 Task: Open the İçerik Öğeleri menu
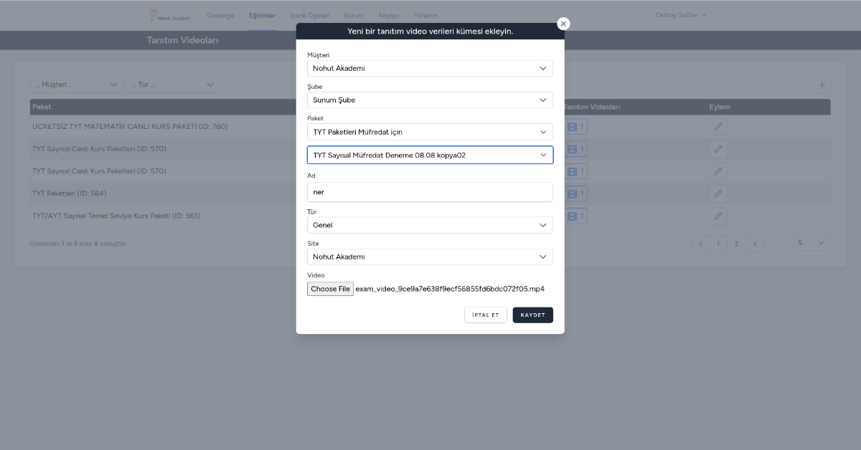(309, 16)
